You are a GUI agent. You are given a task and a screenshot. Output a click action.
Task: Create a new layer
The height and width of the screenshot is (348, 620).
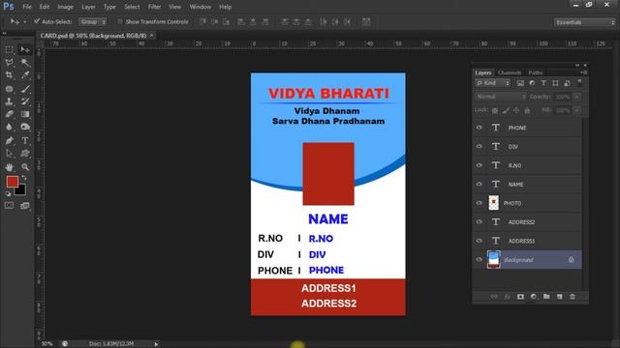point(560,297)
